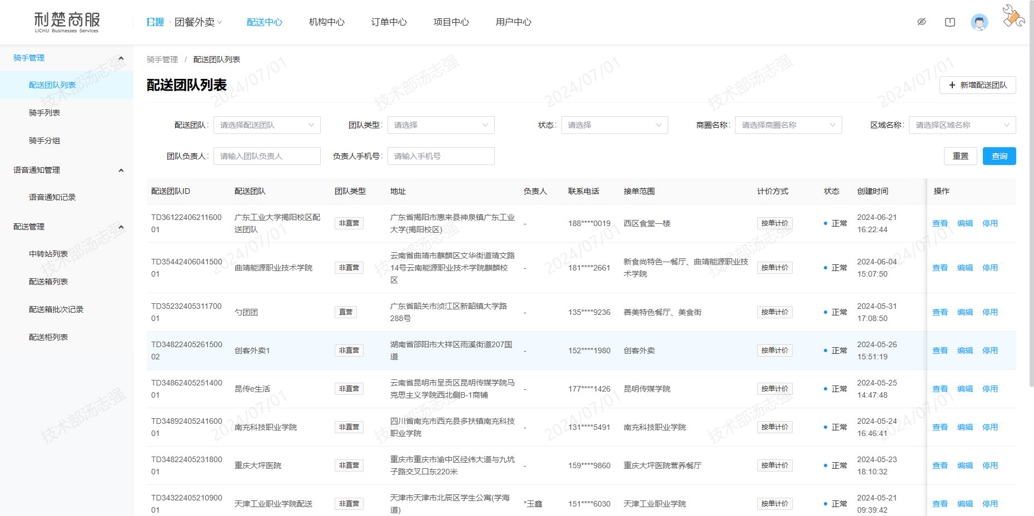Click the wrench tools icon
Screen dimensions: 1034x516
[x=1013, y=16]
